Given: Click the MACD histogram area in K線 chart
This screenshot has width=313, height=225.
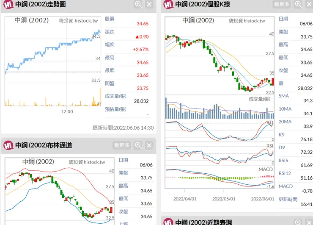Looking at the screenshot, I should [220, 178].
